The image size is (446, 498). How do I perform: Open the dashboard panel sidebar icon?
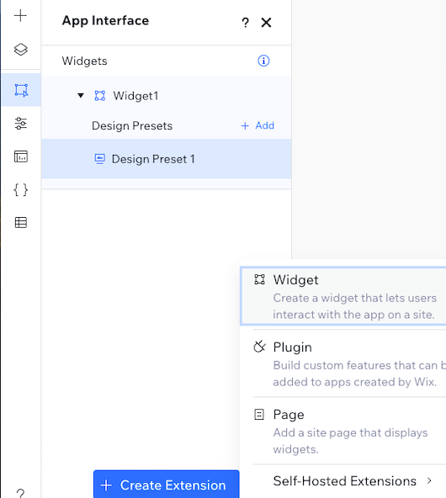(21, 156)
